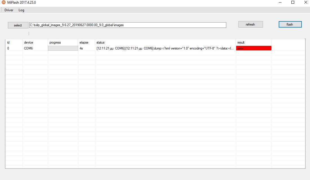
Task: Click the elapse column header
Action: [84, 42]
